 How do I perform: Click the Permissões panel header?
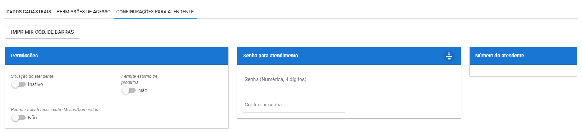point(117,56)
